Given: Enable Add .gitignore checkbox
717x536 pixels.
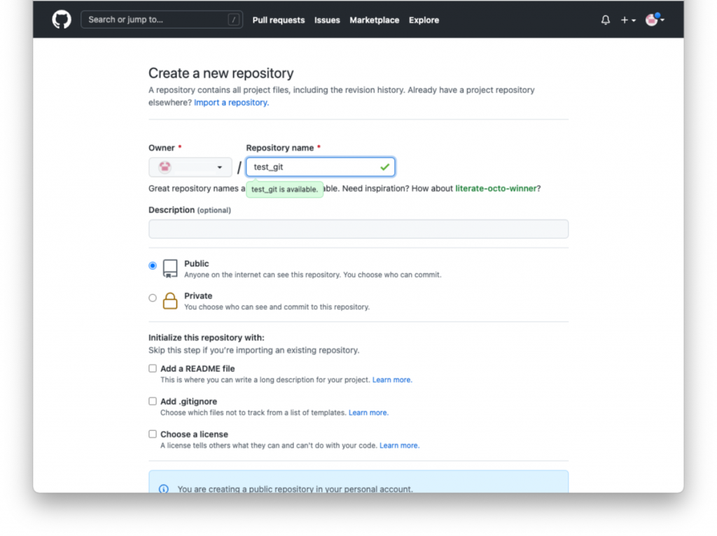Looking at the screenshot, I should point(153,401).
